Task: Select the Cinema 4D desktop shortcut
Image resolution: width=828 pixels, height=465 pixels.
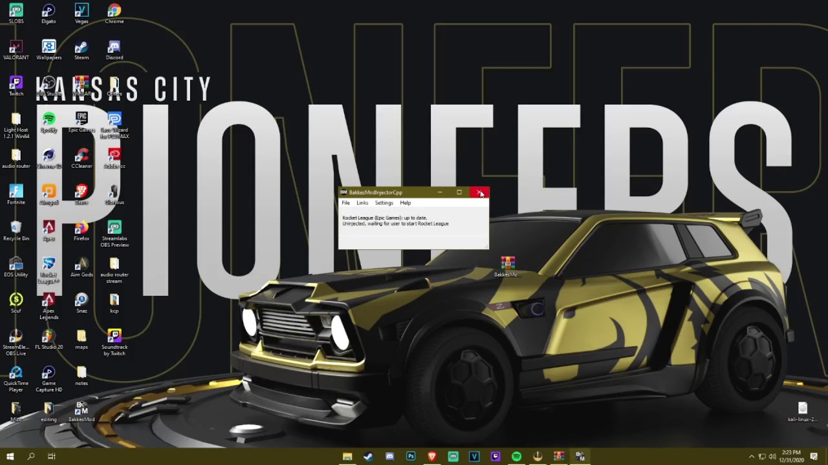Action: pyautogui.click(x=49, y=158)
